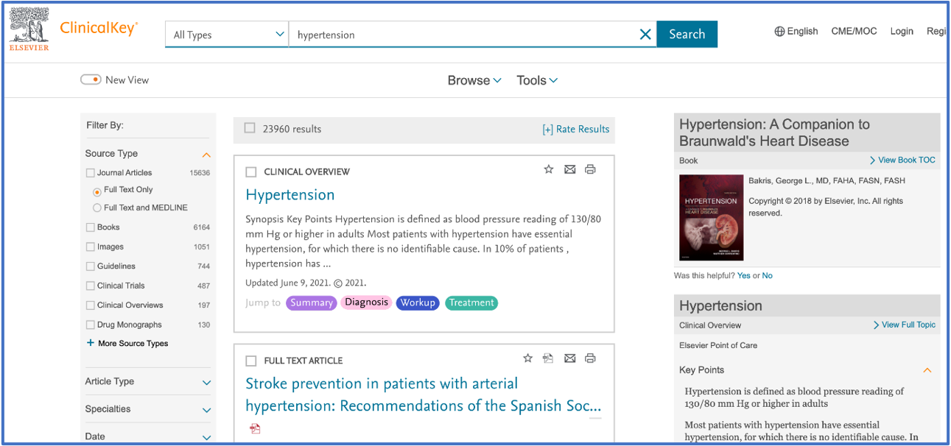Click the globe English language icon
This screenshot has width=951, height=446.
(x=779, y=32)
